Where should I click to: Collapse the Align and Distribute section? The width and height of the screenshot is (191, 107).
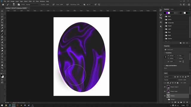click(x=164, y=66)
